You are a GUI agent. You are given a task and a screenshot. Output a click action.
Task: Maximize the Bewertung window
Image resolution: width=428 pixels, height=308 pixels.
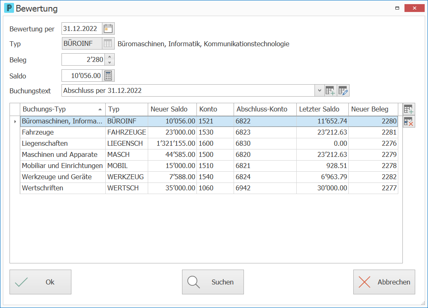[397, 8]
